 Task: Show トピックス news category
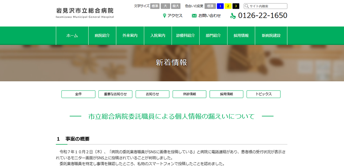(264, 94)
